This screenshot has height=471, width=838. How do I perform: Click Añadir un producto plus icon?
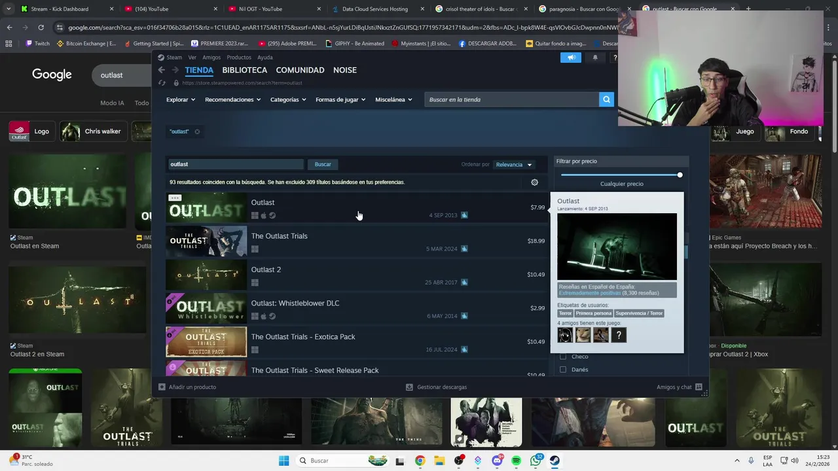click(162, 387)
